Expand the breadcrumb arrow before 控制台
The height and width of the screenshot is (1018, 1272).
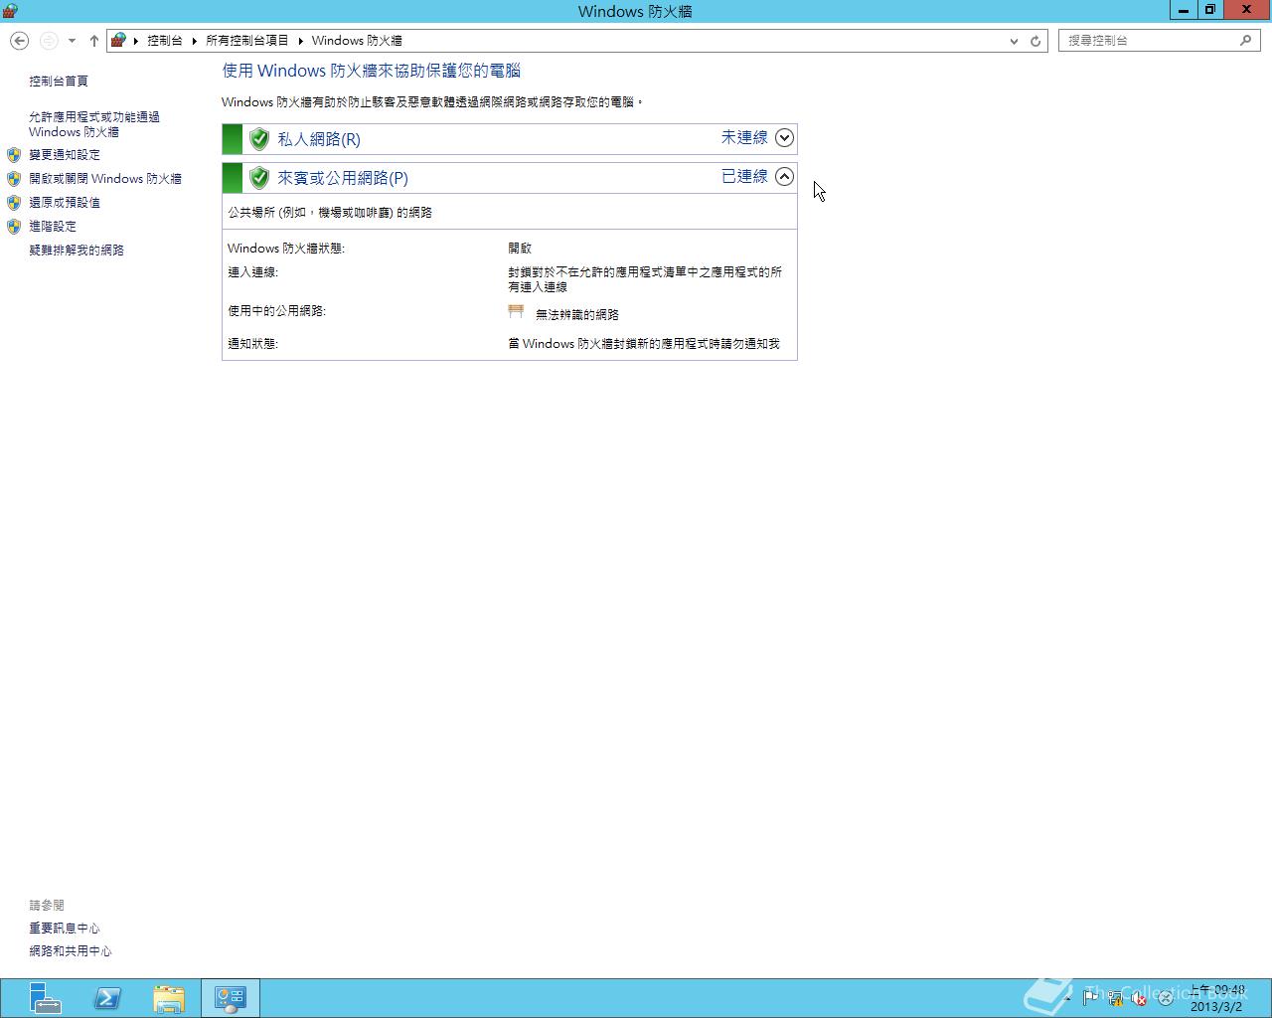(136, 41)
